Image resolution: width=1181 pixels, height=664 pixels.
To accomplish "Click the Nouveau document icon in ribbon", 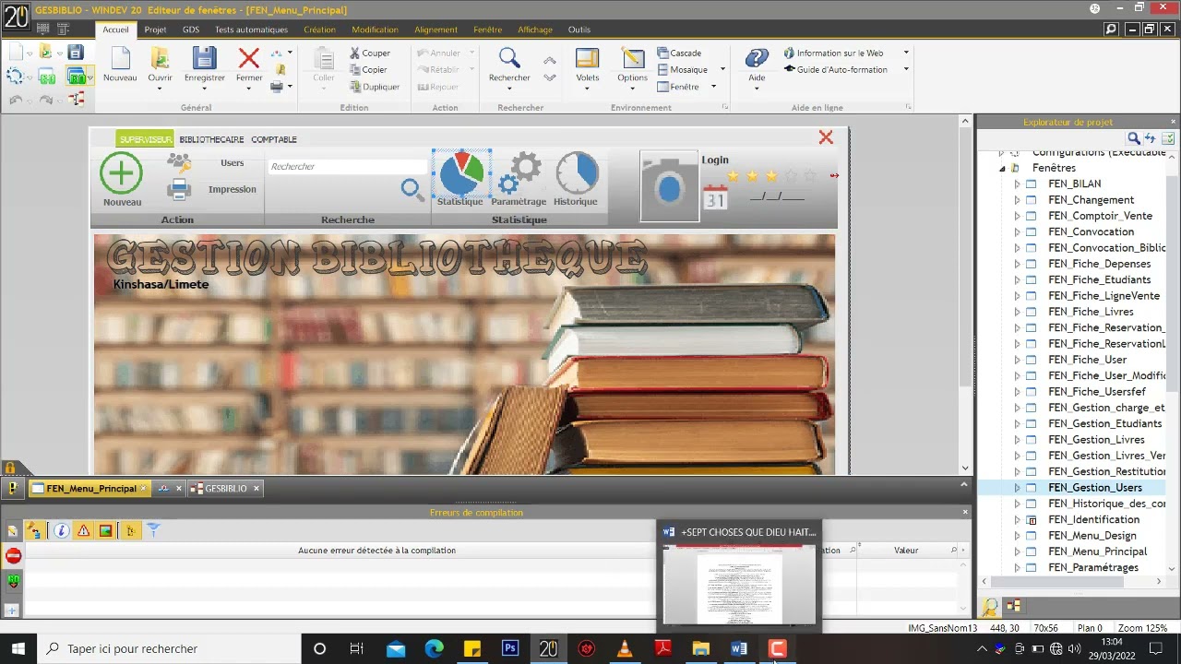I will coord(120,59).
